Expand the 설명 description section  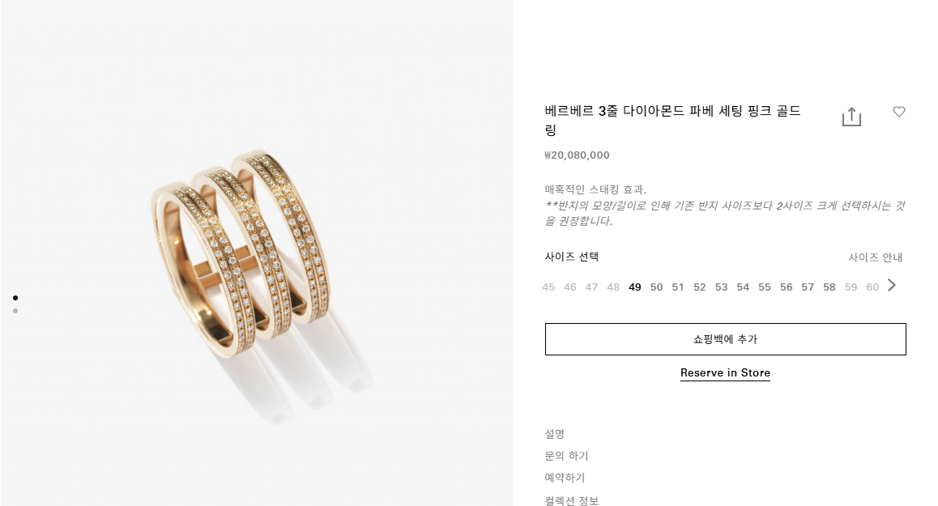pos(555,434)
